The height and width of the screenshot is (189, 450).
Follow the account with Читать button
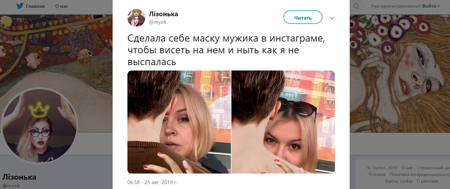tap(303, 17)
